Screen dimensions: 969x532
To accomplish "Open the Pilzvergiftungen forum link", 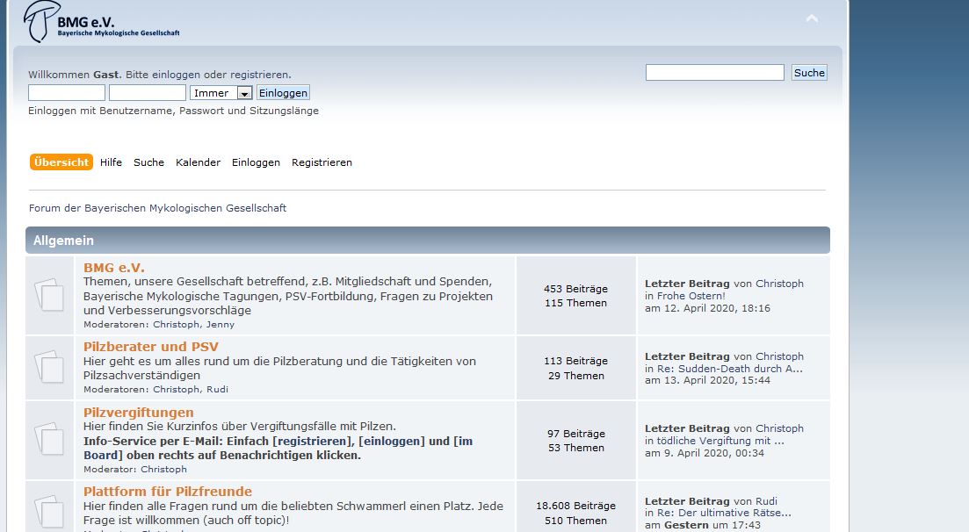I will 139,413.
